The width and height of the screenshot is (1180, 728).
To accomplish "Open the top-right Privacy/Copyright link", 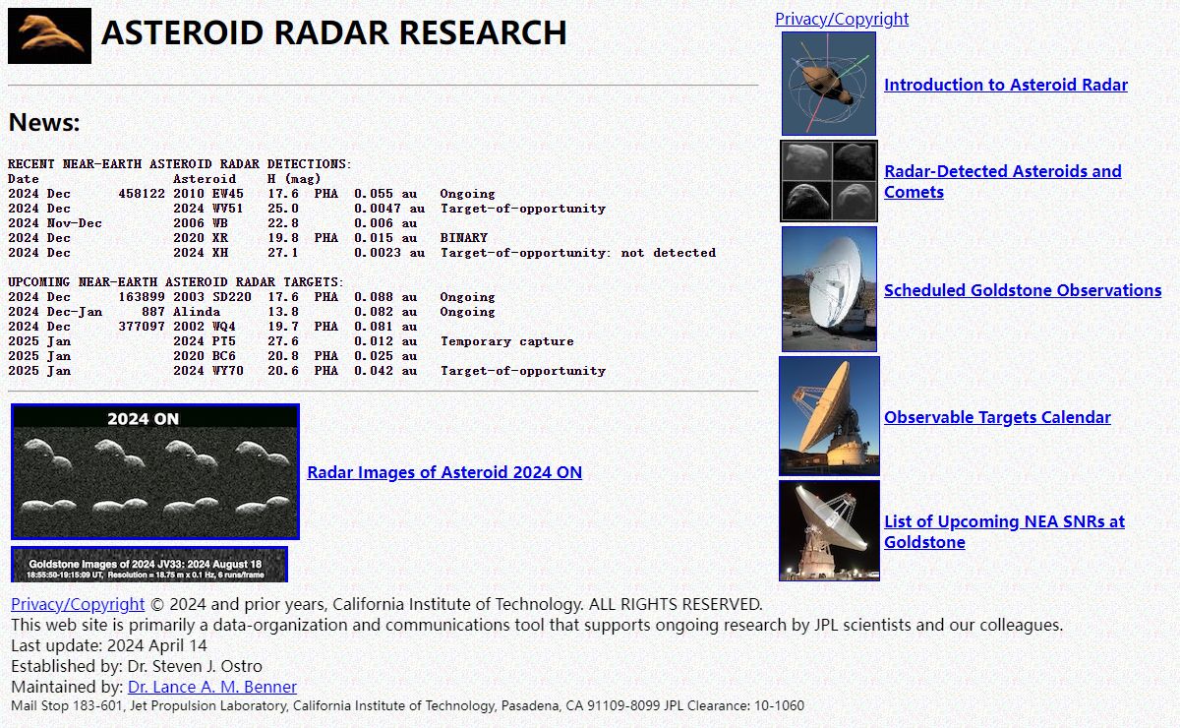I will tap(841, 19).
